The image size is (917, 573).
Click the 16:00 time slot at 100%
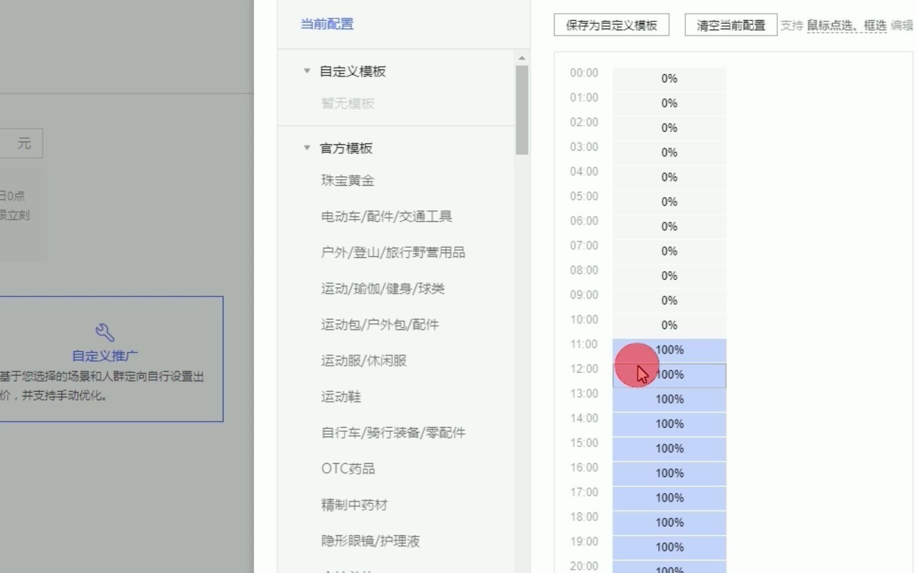pyautogui.click(x=669, y=474)
